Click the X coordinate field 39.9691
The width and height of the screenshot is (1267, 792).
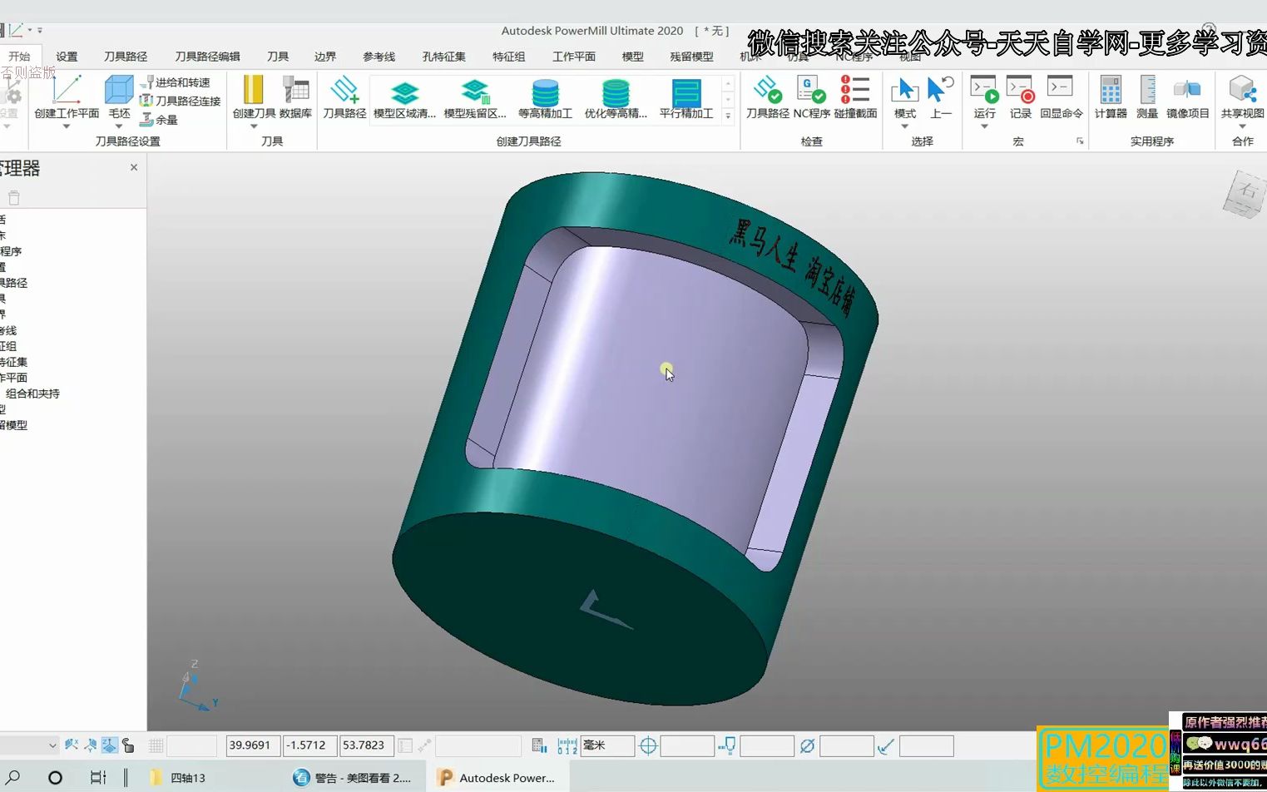(x=253, y=745)
